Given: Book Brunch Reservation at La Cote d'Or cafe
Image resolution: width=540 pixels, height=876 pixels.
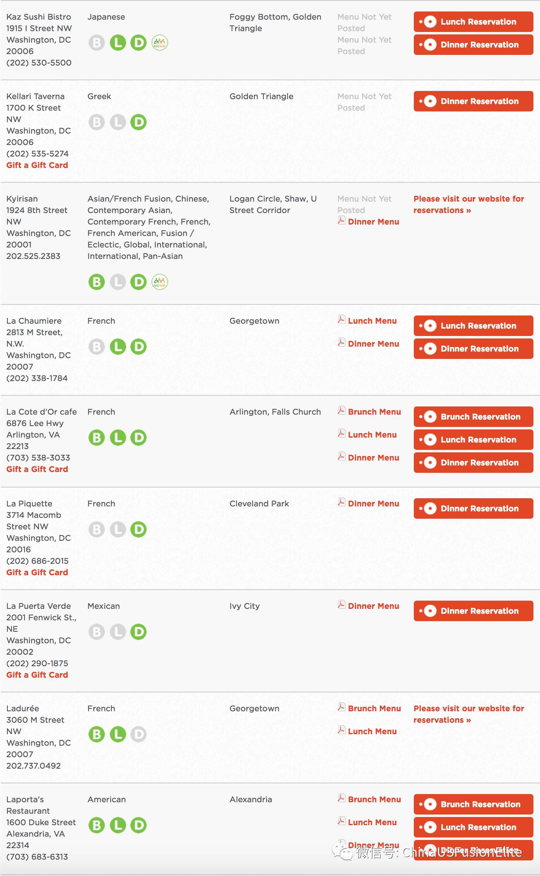Looking at the screenshot, I should tap(473, 417).
